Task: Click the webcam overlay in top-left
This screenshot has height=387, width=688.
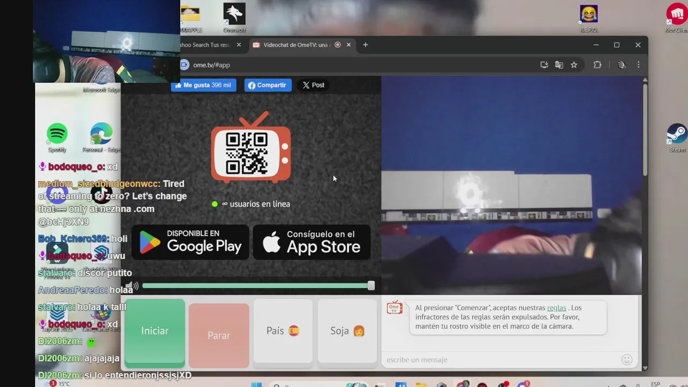Action: [x=106, y=41]
